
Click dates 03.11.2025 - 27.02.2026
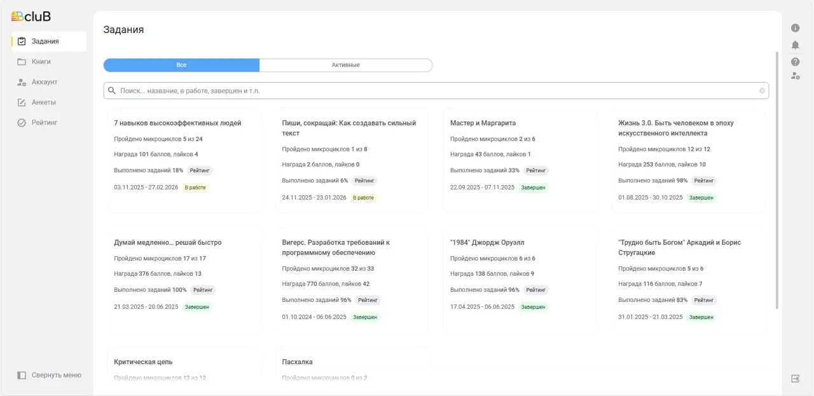[x=146, y=188]
